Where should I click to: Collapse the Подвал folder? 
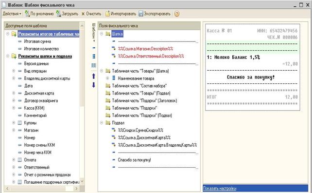pyautogui.click(x=102, y=122)
